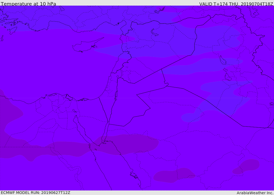Click the 'VALID T+174 THU. 20190704T18Z' timestamp text
This screenshot has width=274, height=195.
pos(236,4)
